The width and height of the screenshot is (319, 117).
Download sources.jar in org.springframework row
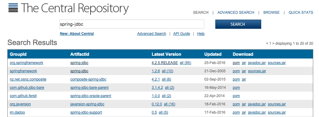[277, 63]
